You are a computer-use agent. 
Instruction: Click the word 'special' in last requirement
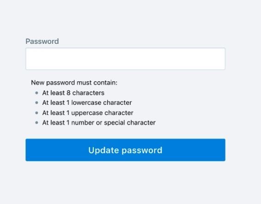(115, 123)
